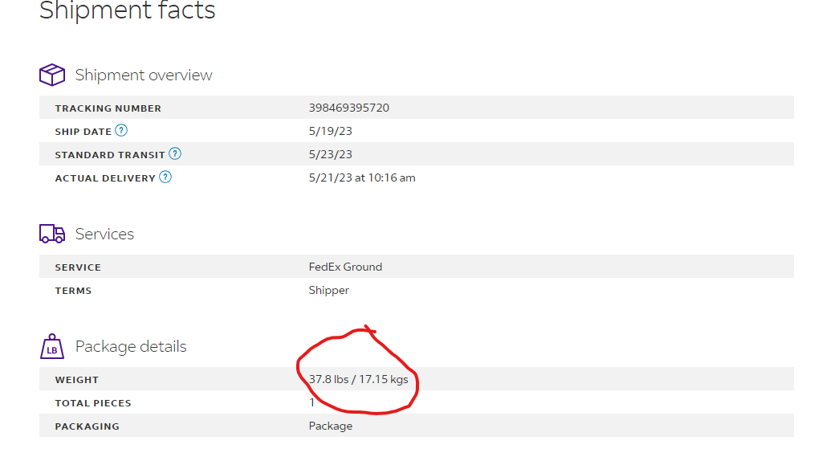Click the Shipment overview section title
This screenshot has height=461, width=818.
(144, 75)
